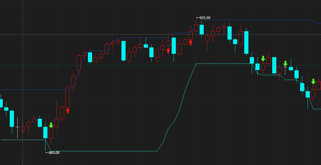Image resolution: width=321 pixels, height=165 pixels.
Task: Click the first green arrow after the 925.50 peak
Action: (x=263, y=59)
